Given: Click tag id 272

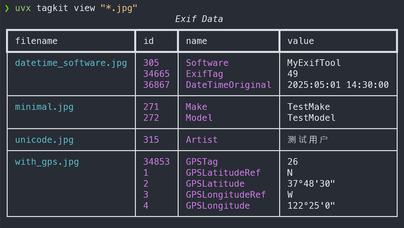Looking at the screenshot, I should (x=151, y=118).
